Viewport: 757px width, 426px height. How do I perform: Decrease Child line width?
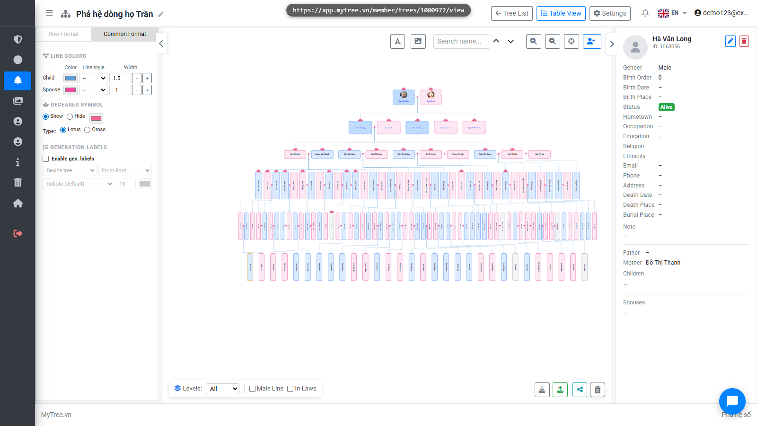click(x=137, y=78)
